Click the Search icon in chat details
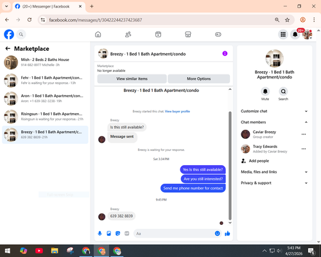The width and height of the screenshot is (321, 257). pyautogui.click(x=283, y=91)
